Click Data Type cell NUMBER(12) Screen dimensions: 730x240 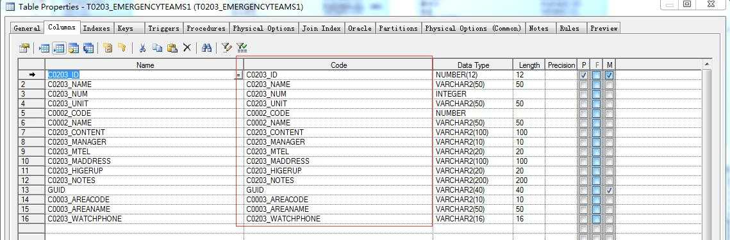(473, 75)
